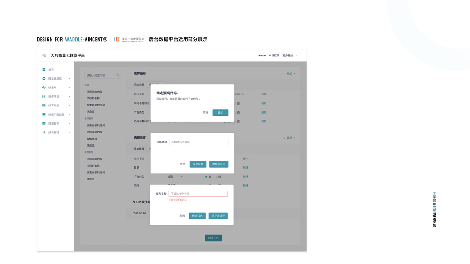The height and width of the screenshot is (264, 470).
Task: Expand the 快享计划 sidebar chevron
Action: [69, 106]
